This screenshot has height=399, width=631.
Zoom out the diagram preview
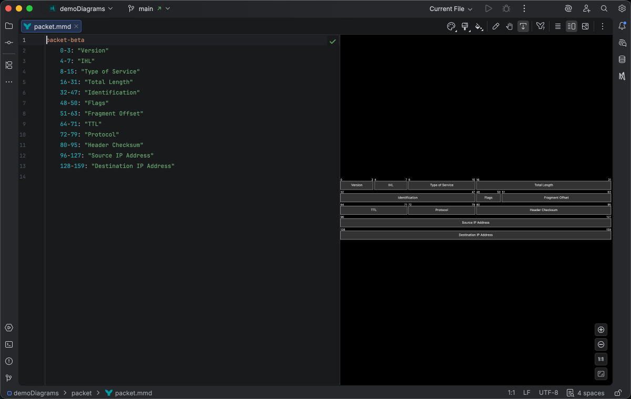pyautogui.click(x=601, y=344)
